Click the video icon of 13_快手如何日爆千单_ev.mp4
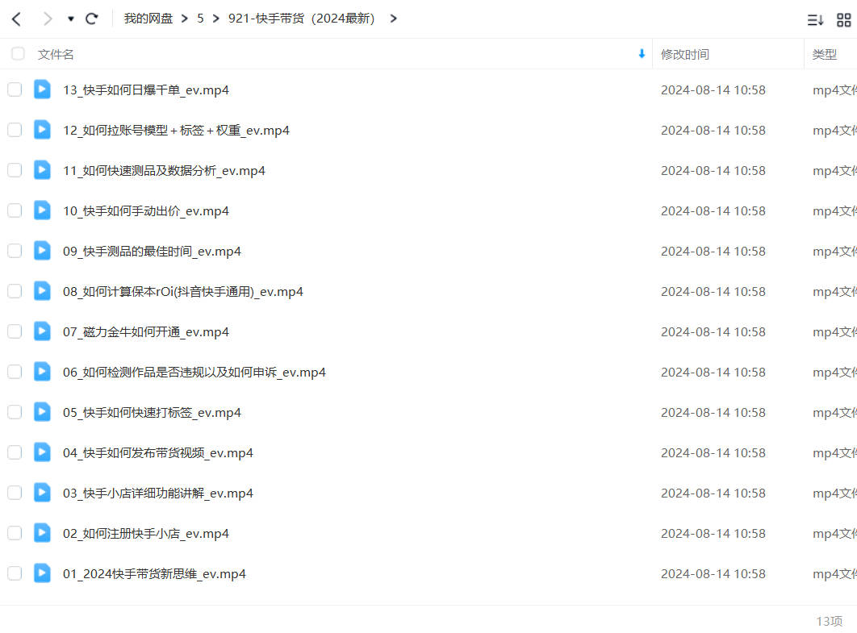The height and width of the screenshot is (633, 857). click(x=42, y=89)
